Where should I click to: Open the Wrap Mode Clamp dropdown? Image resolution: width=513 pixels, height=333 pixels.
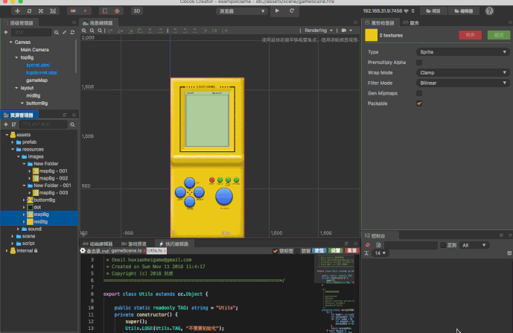point(462,73)
